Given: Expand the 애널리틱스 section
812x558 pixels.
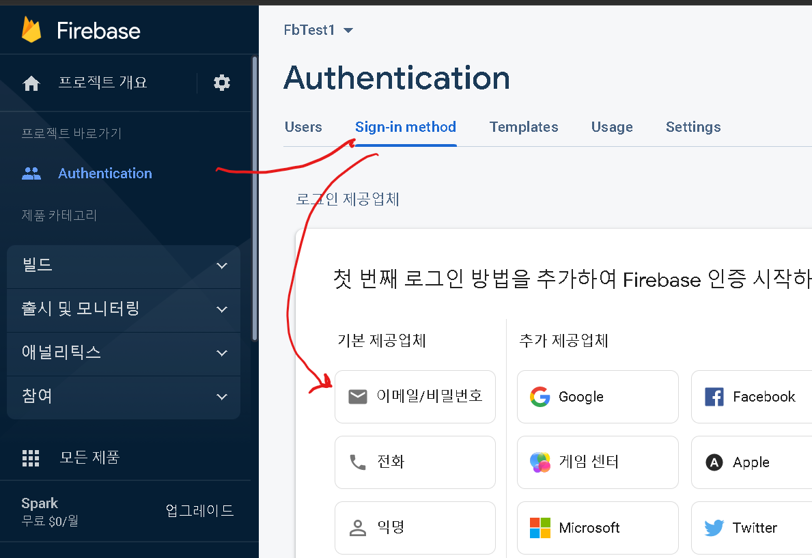Looking at the screenshot, I should (124, 353).
